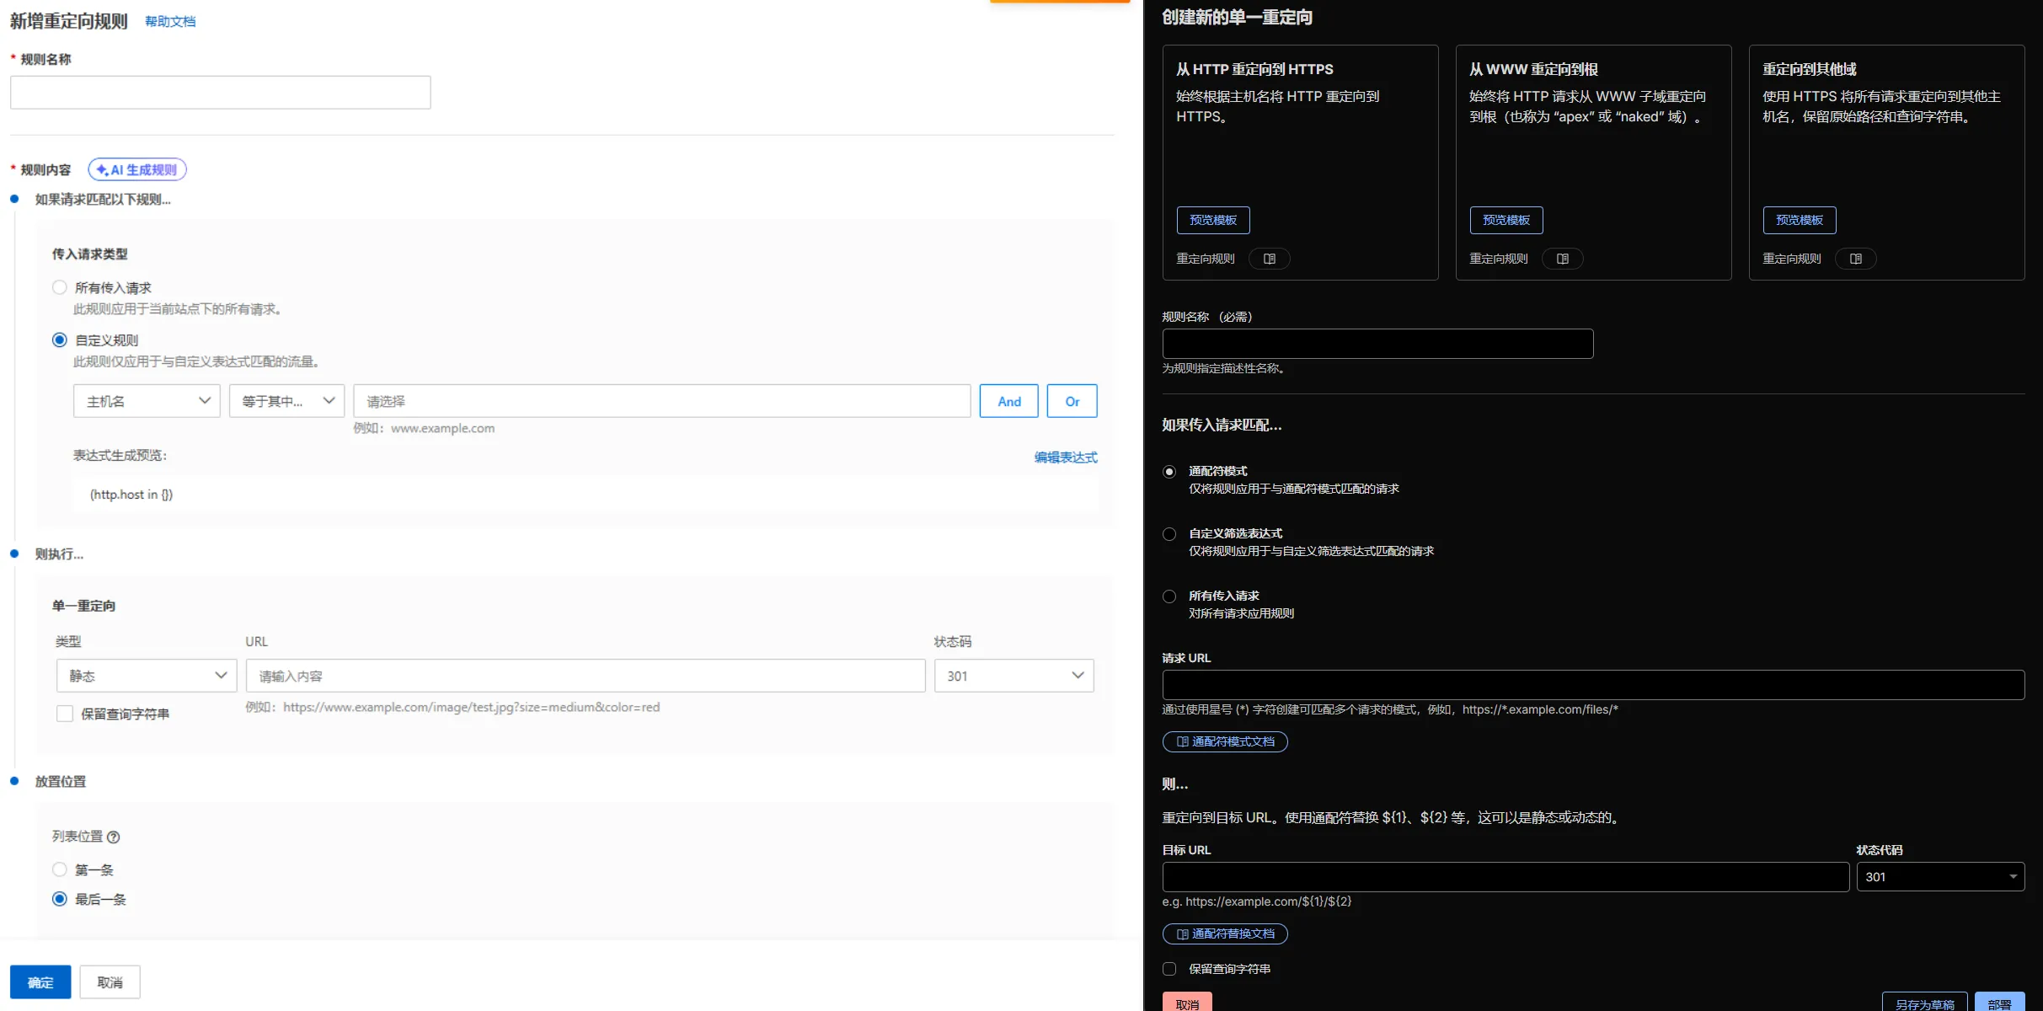Click the 请求 URL input field

(x=1592, y=684)
